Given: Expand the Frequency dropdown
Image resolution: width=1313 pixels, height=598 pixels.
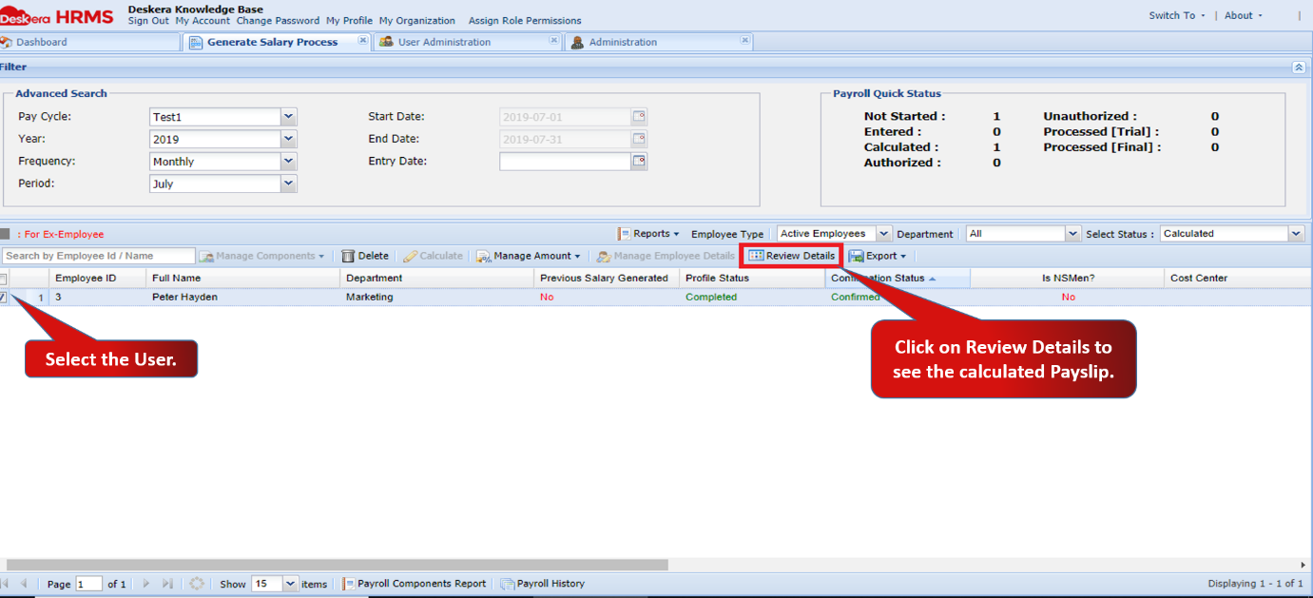Looking at the screenshot, I should pos(289,162).
